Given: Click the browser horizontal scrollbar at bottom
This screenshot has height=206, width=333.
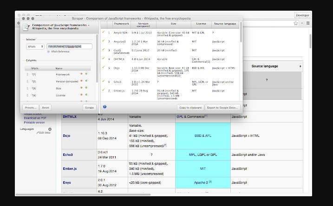Looking at the screenshot, I should 83,194.
